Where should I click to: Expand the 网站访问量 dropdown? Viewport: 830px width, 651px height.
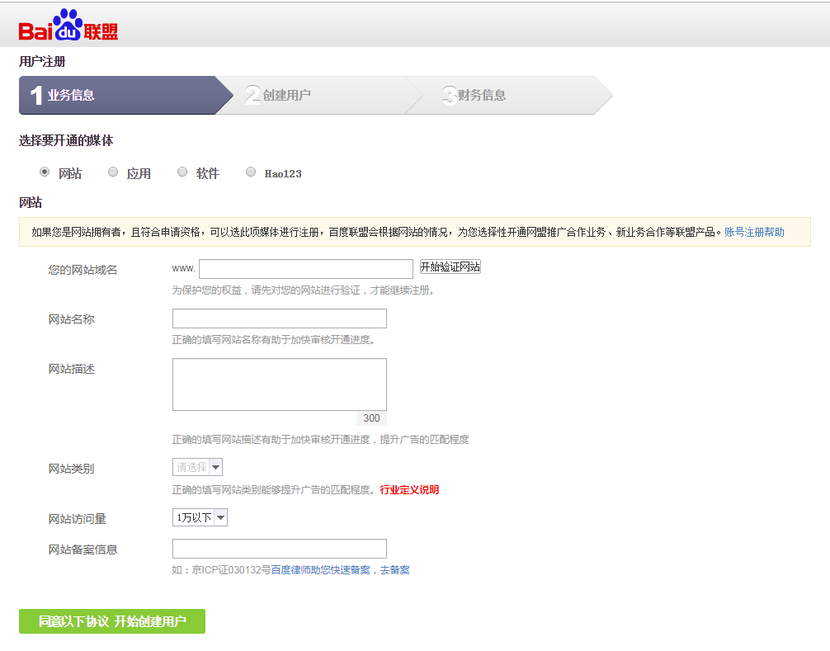click(x=200, y=518)
